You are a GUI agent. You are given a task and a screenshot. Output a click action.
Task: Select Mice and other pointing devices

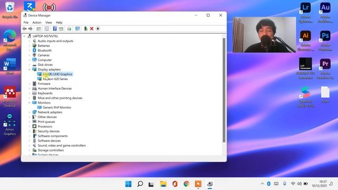coord(60,98)
